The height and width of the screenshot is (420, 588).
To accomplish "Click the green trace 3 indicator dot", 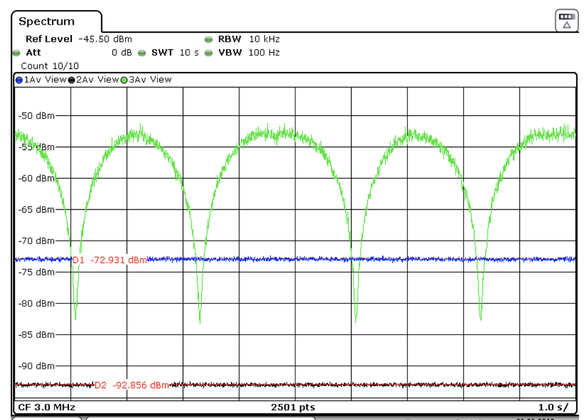I will (124, 80).
